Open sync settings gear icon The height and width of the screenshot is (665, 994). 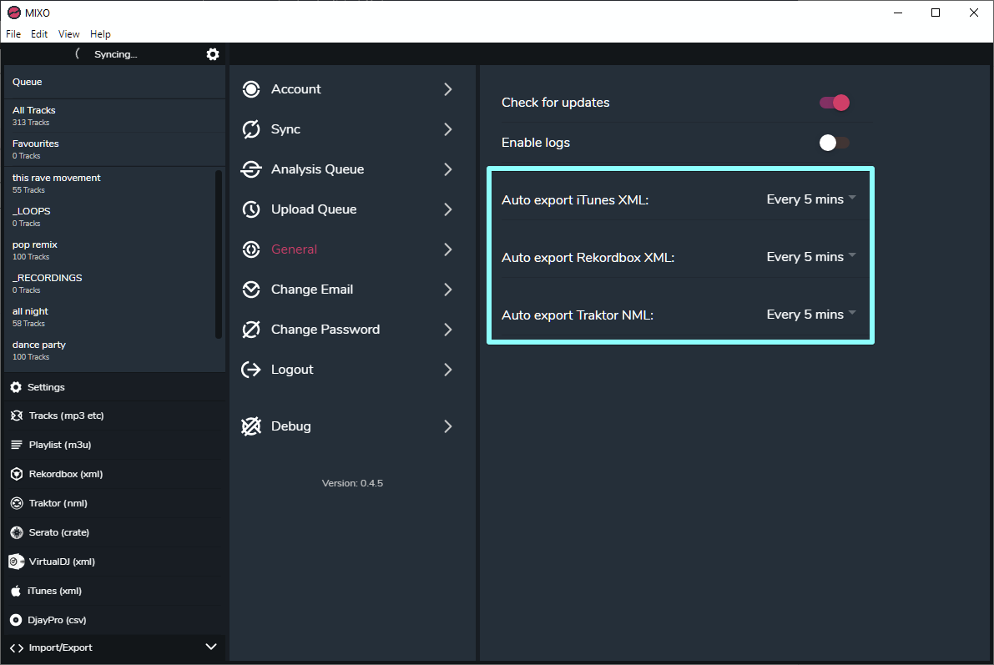tap(213, 54)
